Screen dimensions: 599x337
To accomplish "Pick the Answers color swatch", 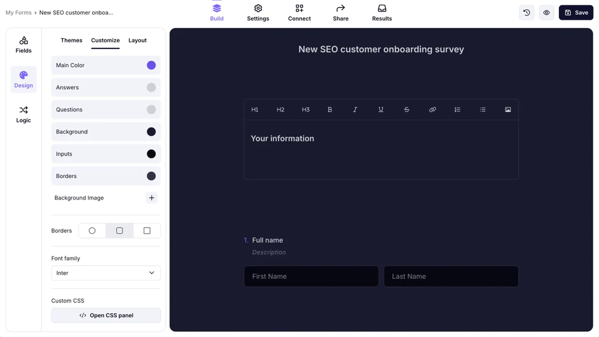I will tap(152, 87).
